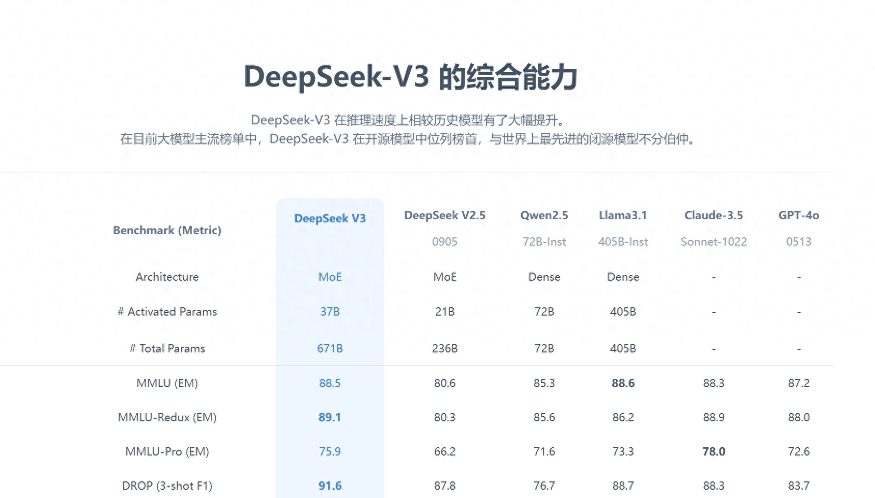This screenshot has height=498, width=875.
Task: Click the '87.2' GPT-4o MMLU score
Action: 798,383
